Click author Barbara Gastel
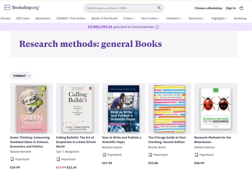 point(112,147)
